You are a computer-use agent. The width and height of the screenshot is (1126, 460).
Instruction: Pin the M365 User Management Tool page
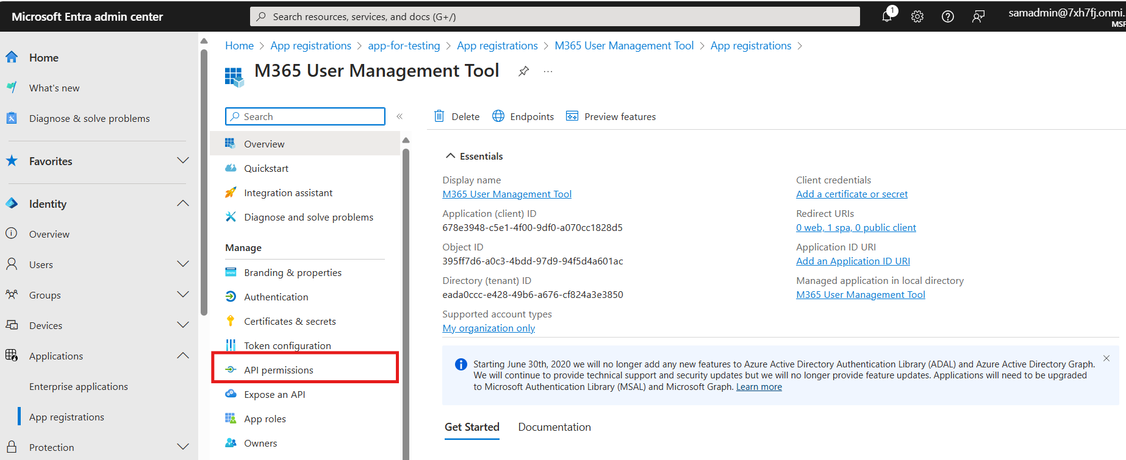pyautogui.click(x=523, y=71)
